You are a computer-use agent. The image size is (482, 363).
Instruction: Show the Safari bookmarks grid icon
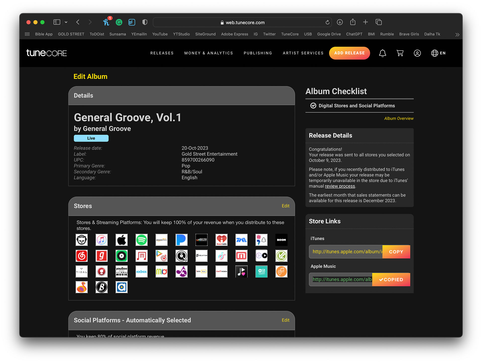coord(27,34)
